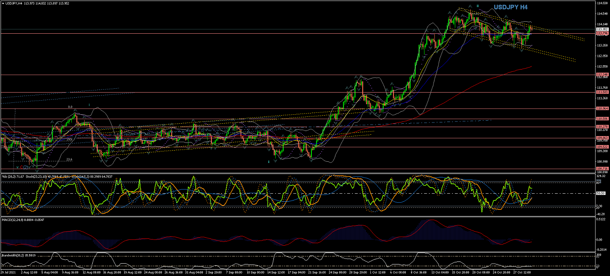
Task: Select the 112.248 price level tag
Action: tap(602, 75)
